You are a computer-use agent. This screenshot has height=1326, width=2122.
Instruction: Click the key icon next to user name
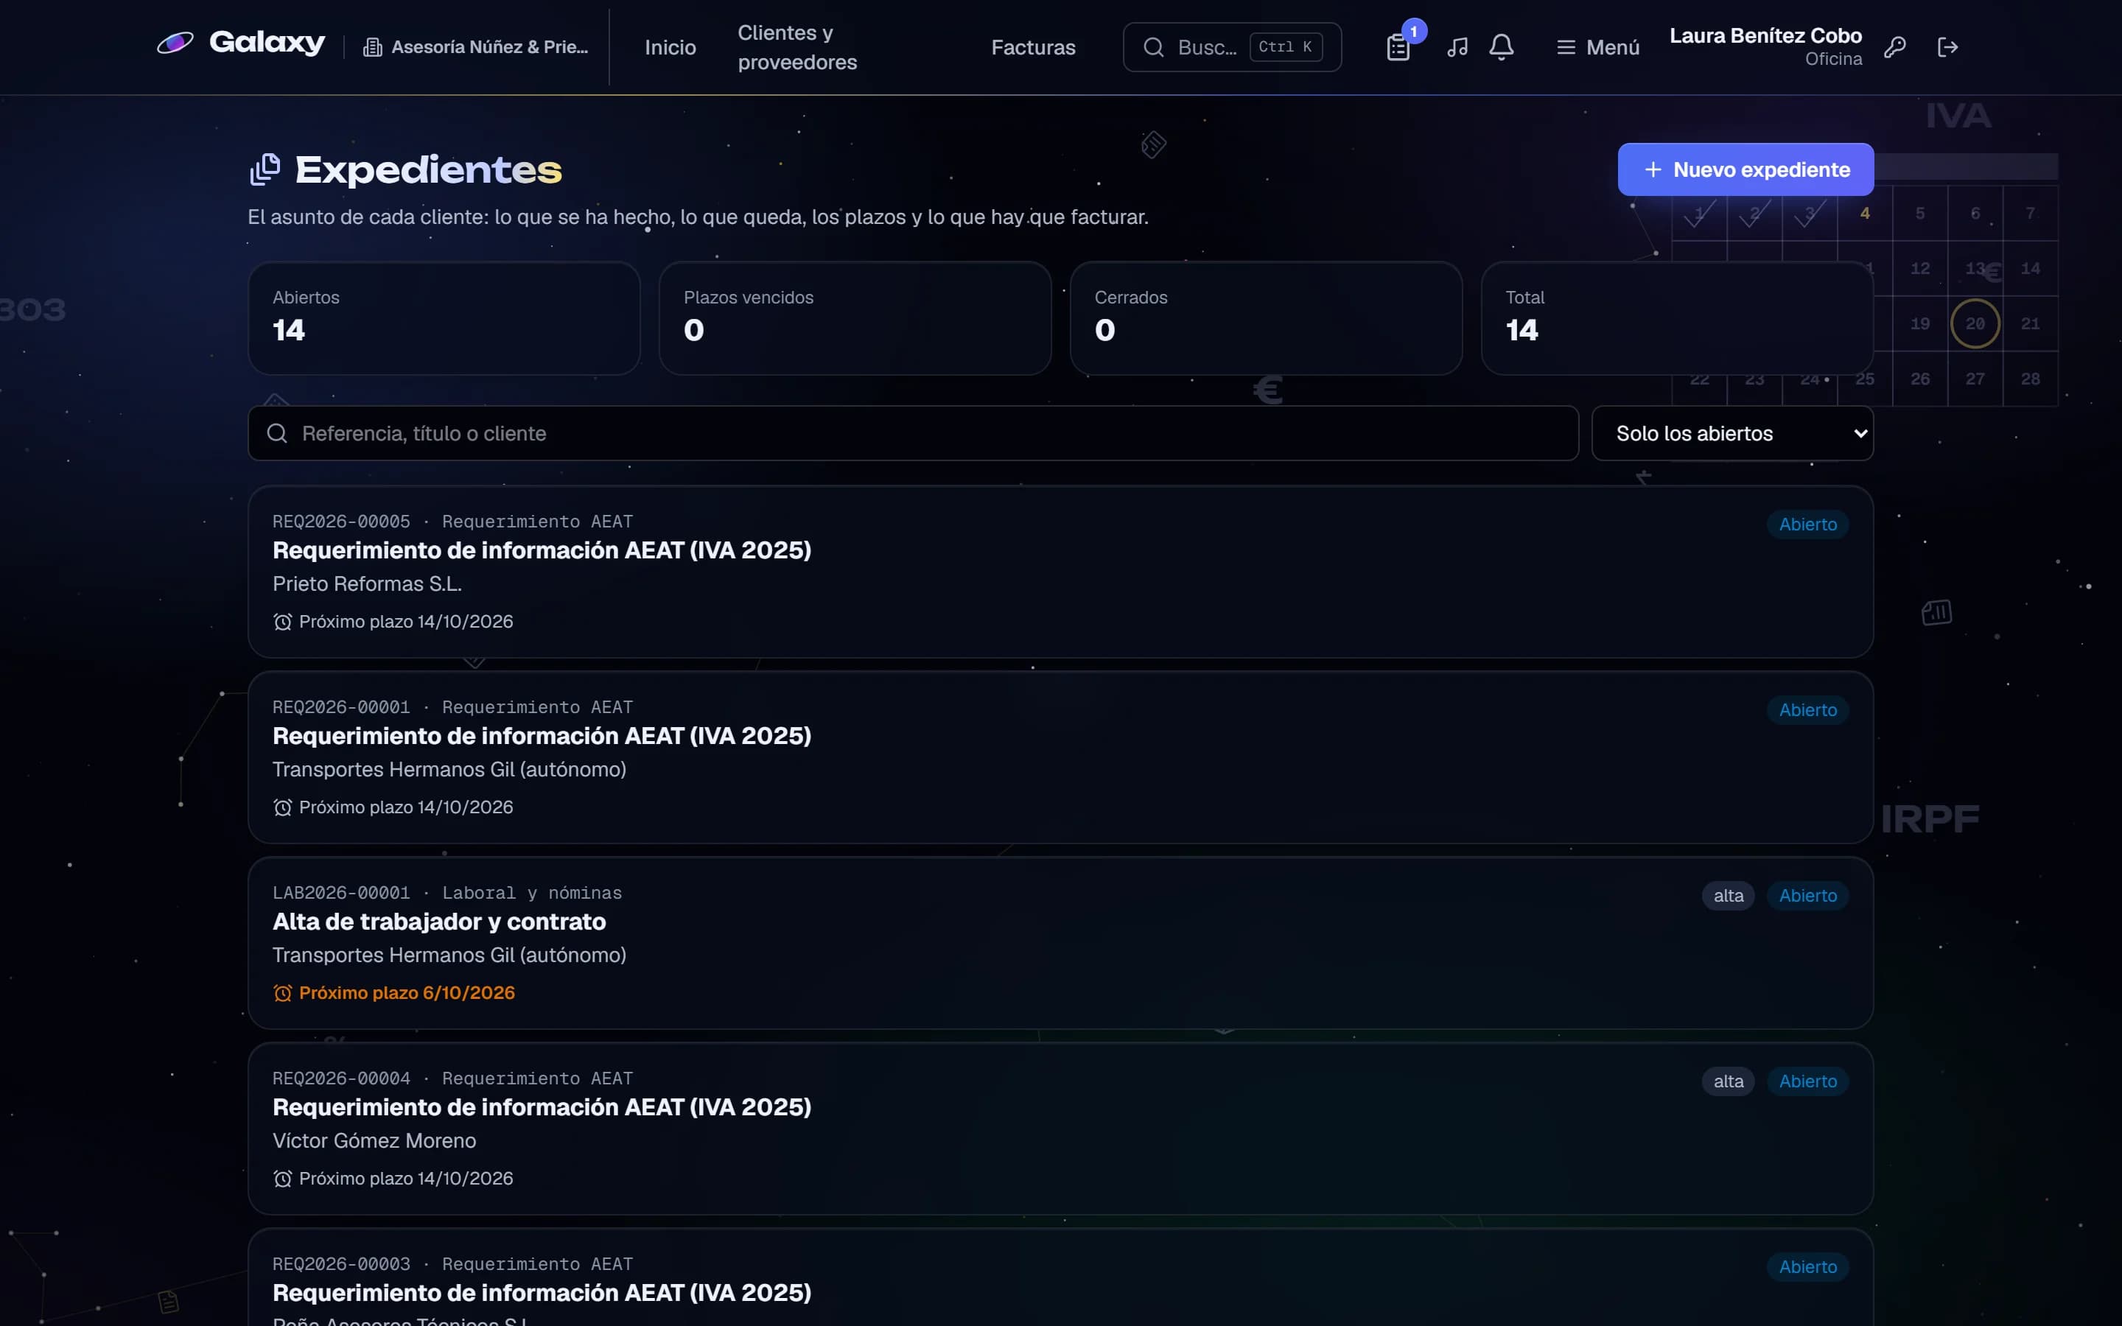point(1895,47)
